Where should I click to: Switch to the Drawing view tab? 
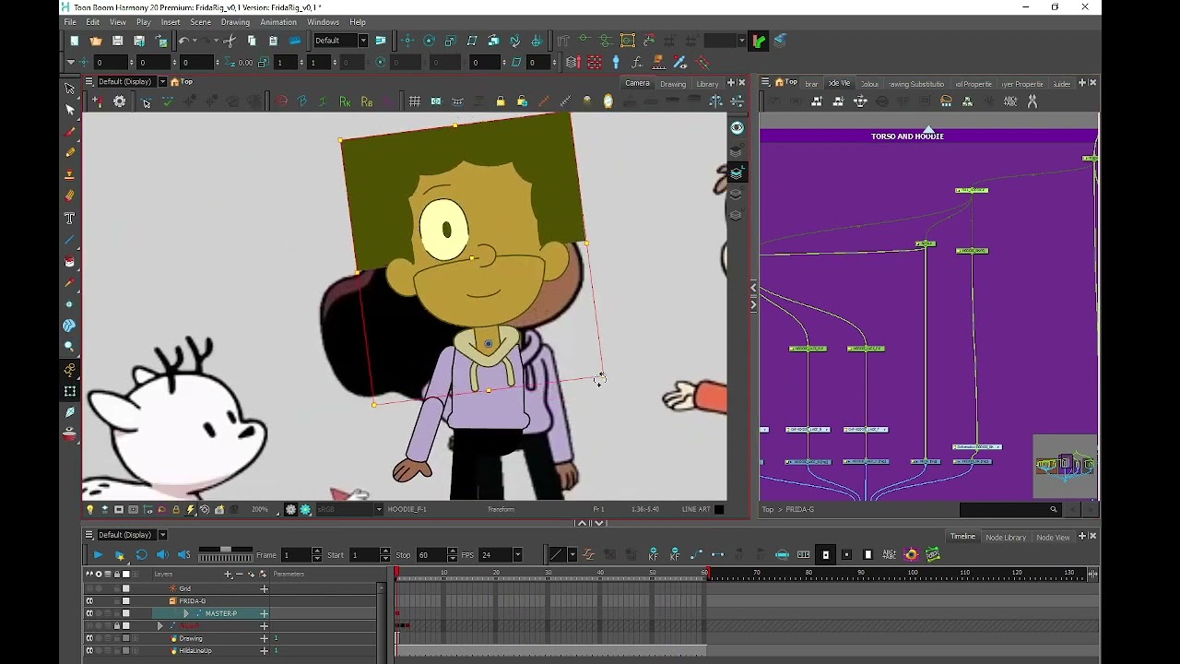click(x=672, y=84)
